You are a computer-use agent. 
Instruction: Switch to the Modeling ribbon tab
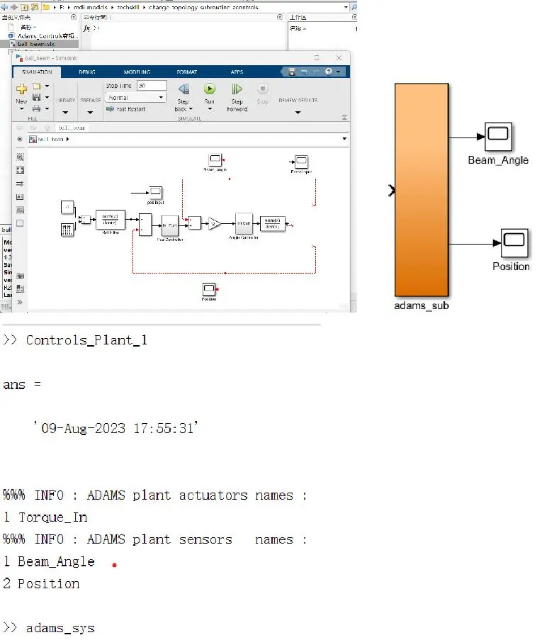point(137,72)
